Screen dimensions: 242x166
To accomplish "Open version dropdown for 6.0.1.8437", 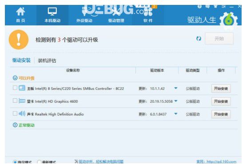I will (x=176, y=114).
